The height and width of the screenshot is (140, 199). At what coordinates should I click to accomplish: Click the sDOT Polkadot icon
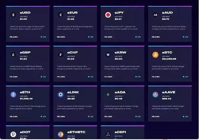tap(13, 134)
